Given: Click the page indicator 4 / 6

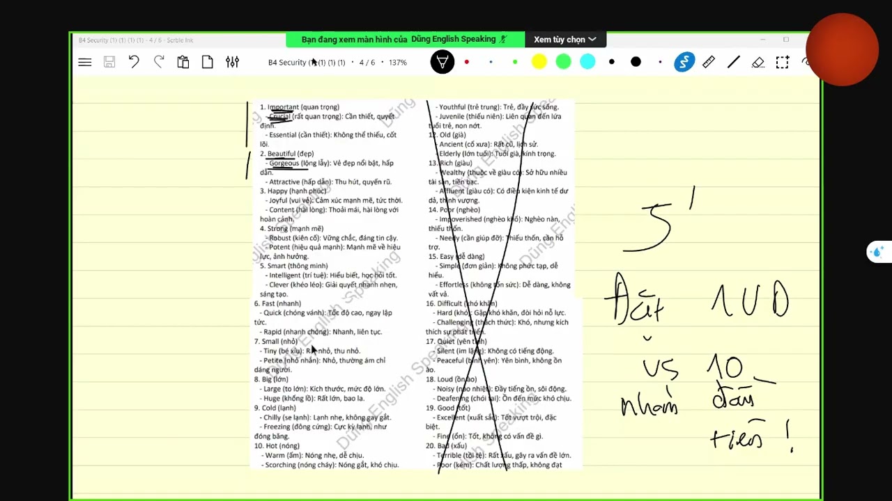Looking at the screenshot, I should point(367,63).
